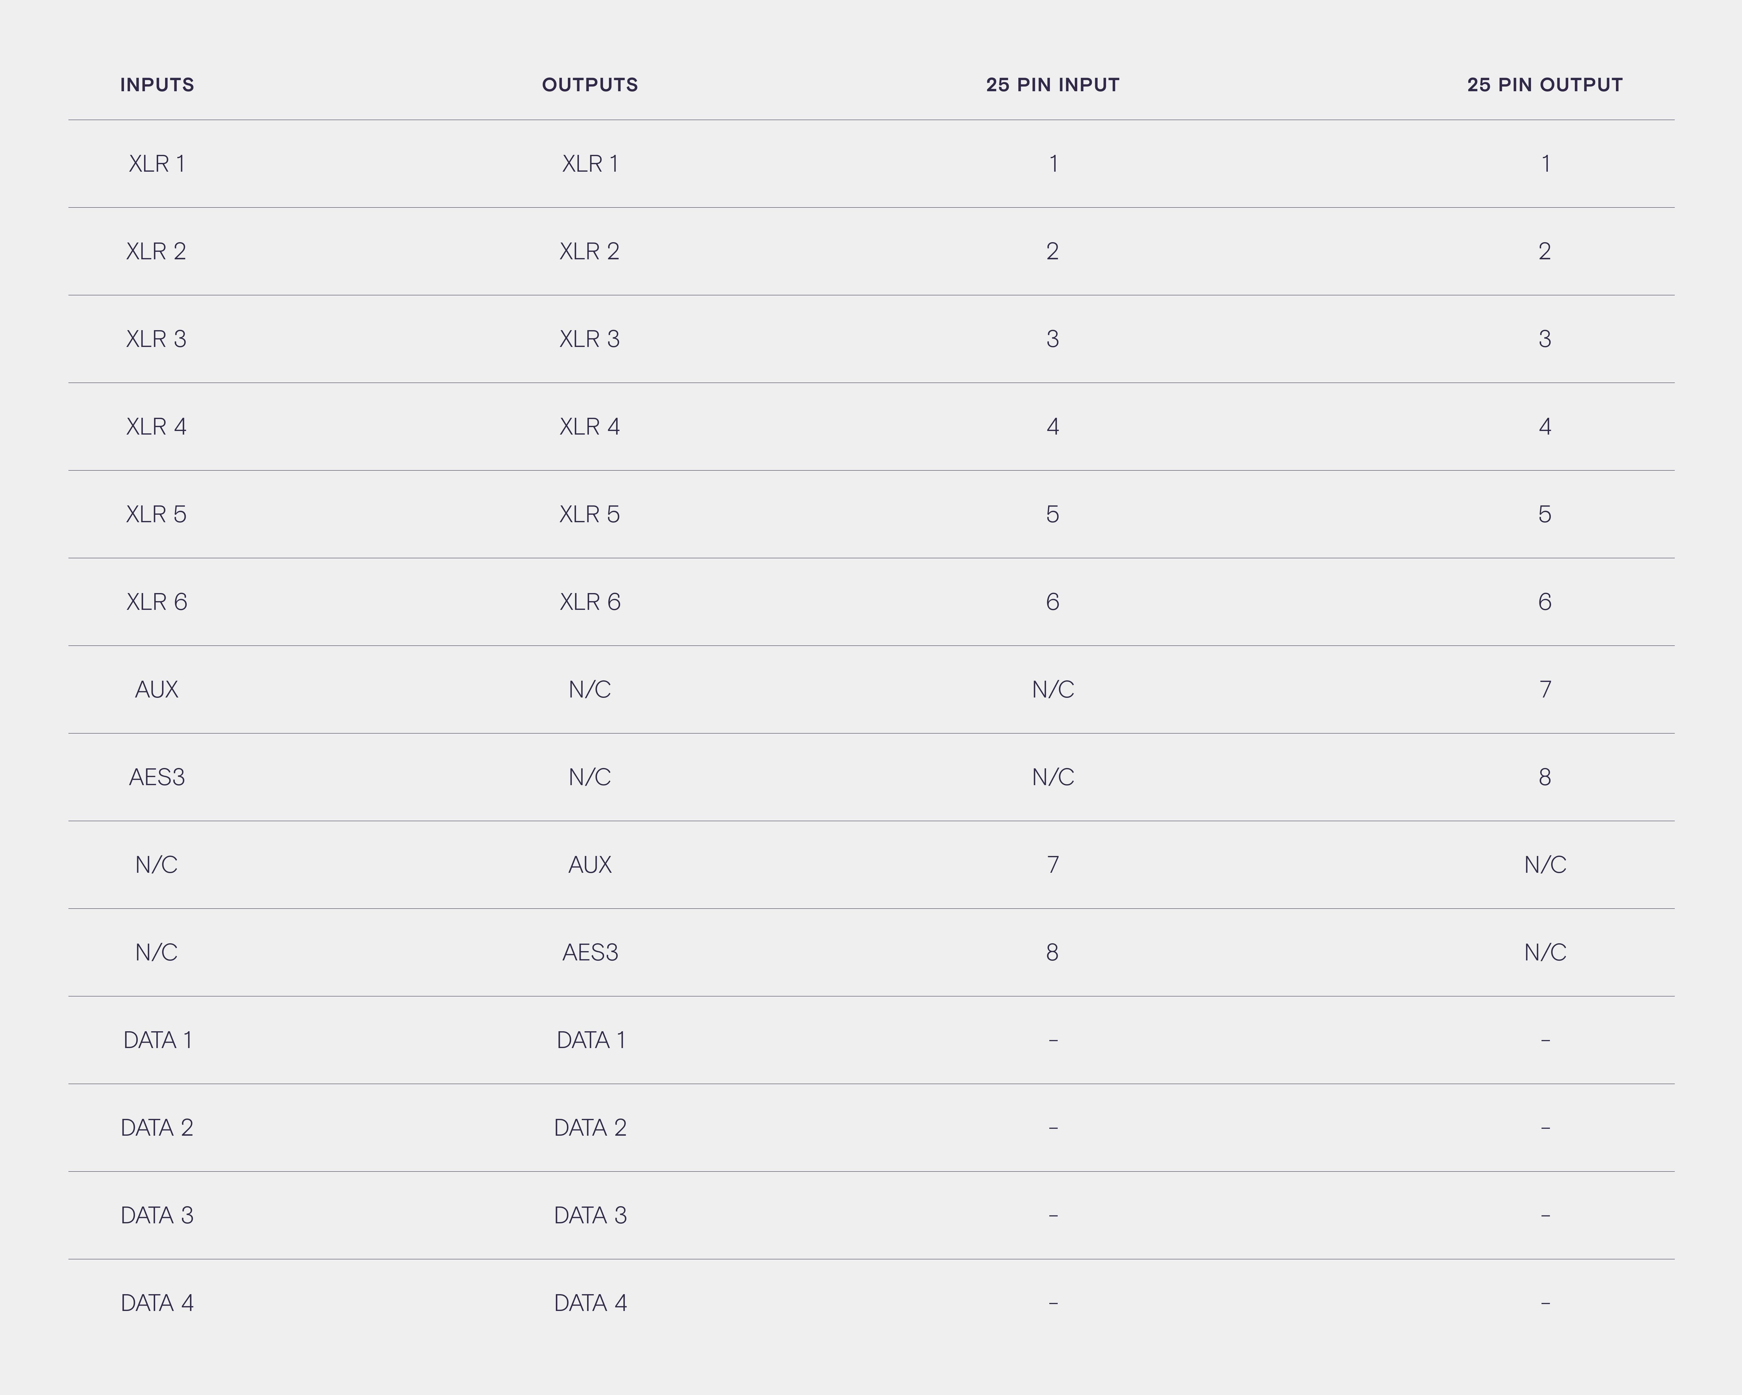
Task: Select DATA 3 in the Inputs column
Action: [x=157, y=1216]
